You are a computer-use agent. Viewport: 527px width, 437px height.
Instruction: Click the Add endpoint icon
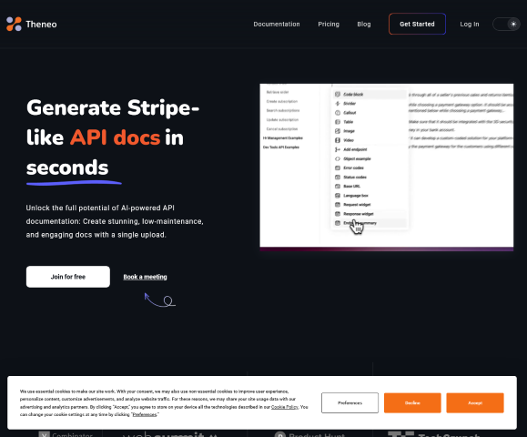point(338,149)
